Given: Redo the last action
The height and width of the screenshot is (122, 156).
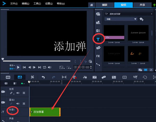Looking at the screenshot, I should point(54,77).
